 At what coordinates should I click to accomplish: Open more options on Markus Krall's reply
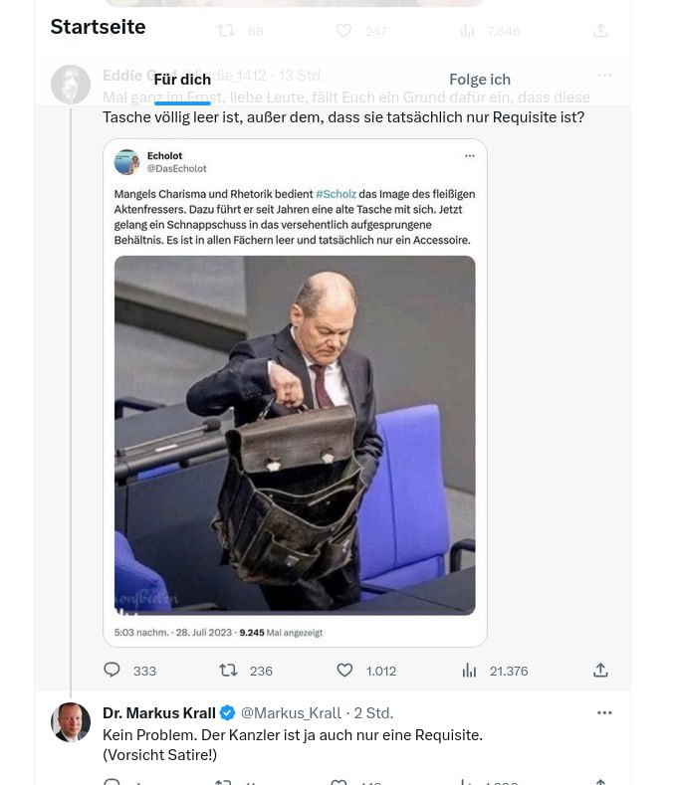click(604, 713)
